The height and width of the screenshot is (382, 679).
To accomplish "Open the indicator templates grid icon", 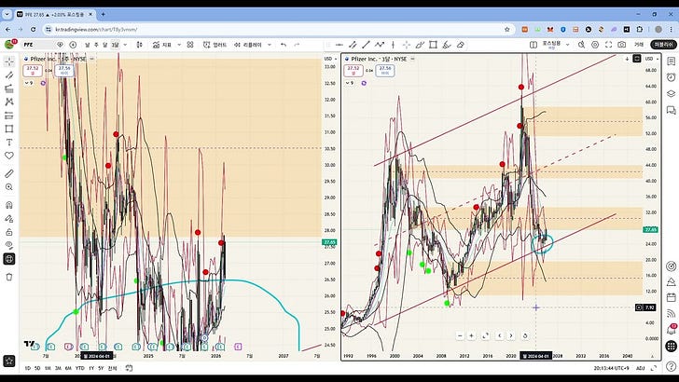I will point(190,45).
